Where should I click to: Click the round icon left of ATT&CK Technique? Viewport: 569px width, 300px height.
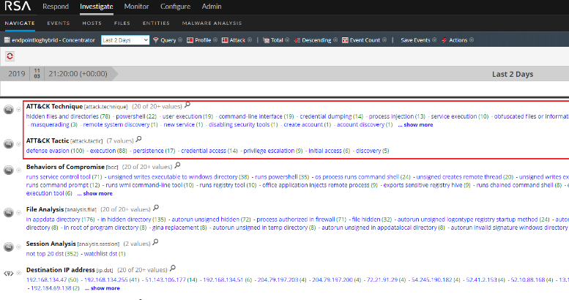coord(8,110)
